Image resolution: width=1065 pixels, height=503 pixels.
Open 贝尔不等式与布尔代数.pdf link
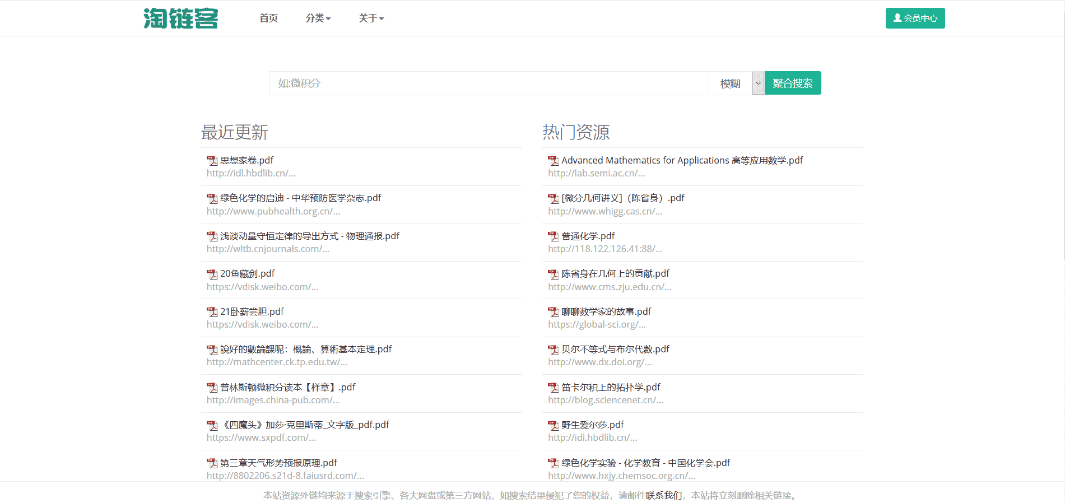(x=615, y=349)
